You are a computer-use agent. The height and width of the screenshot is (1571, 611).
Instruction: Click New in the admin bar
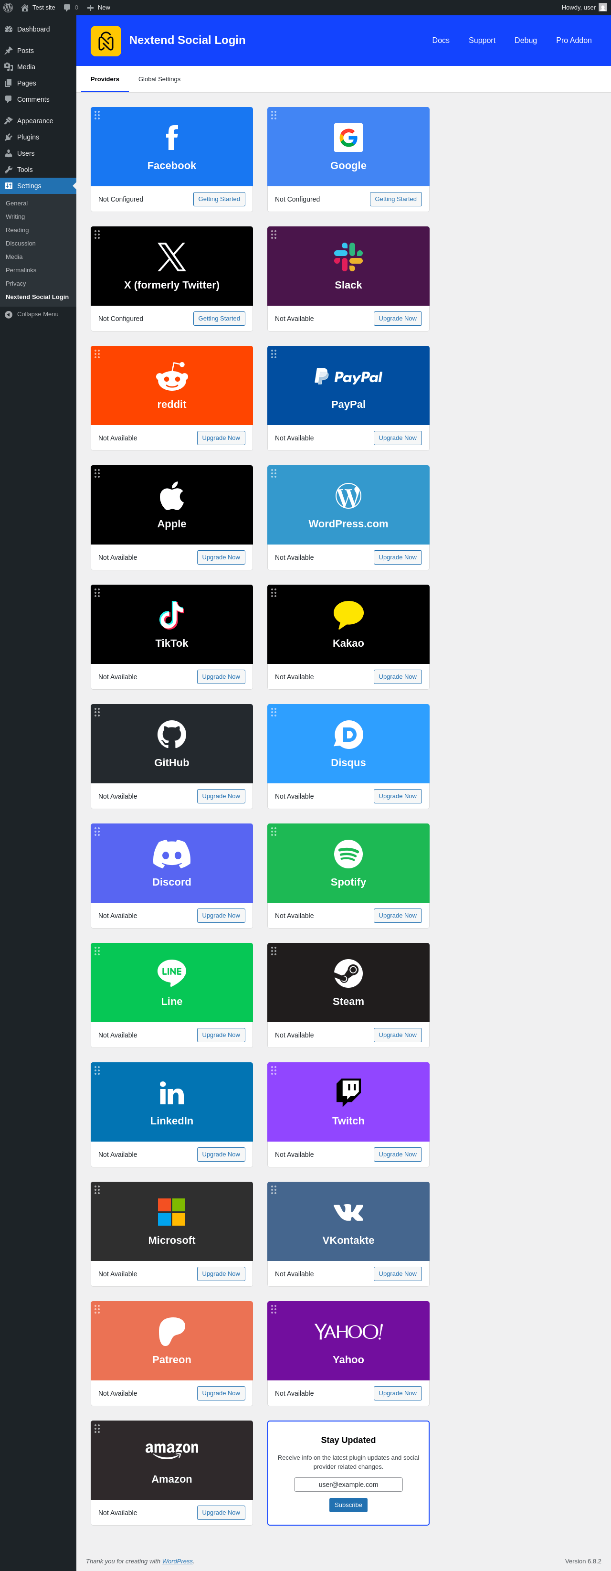[98, 7]
